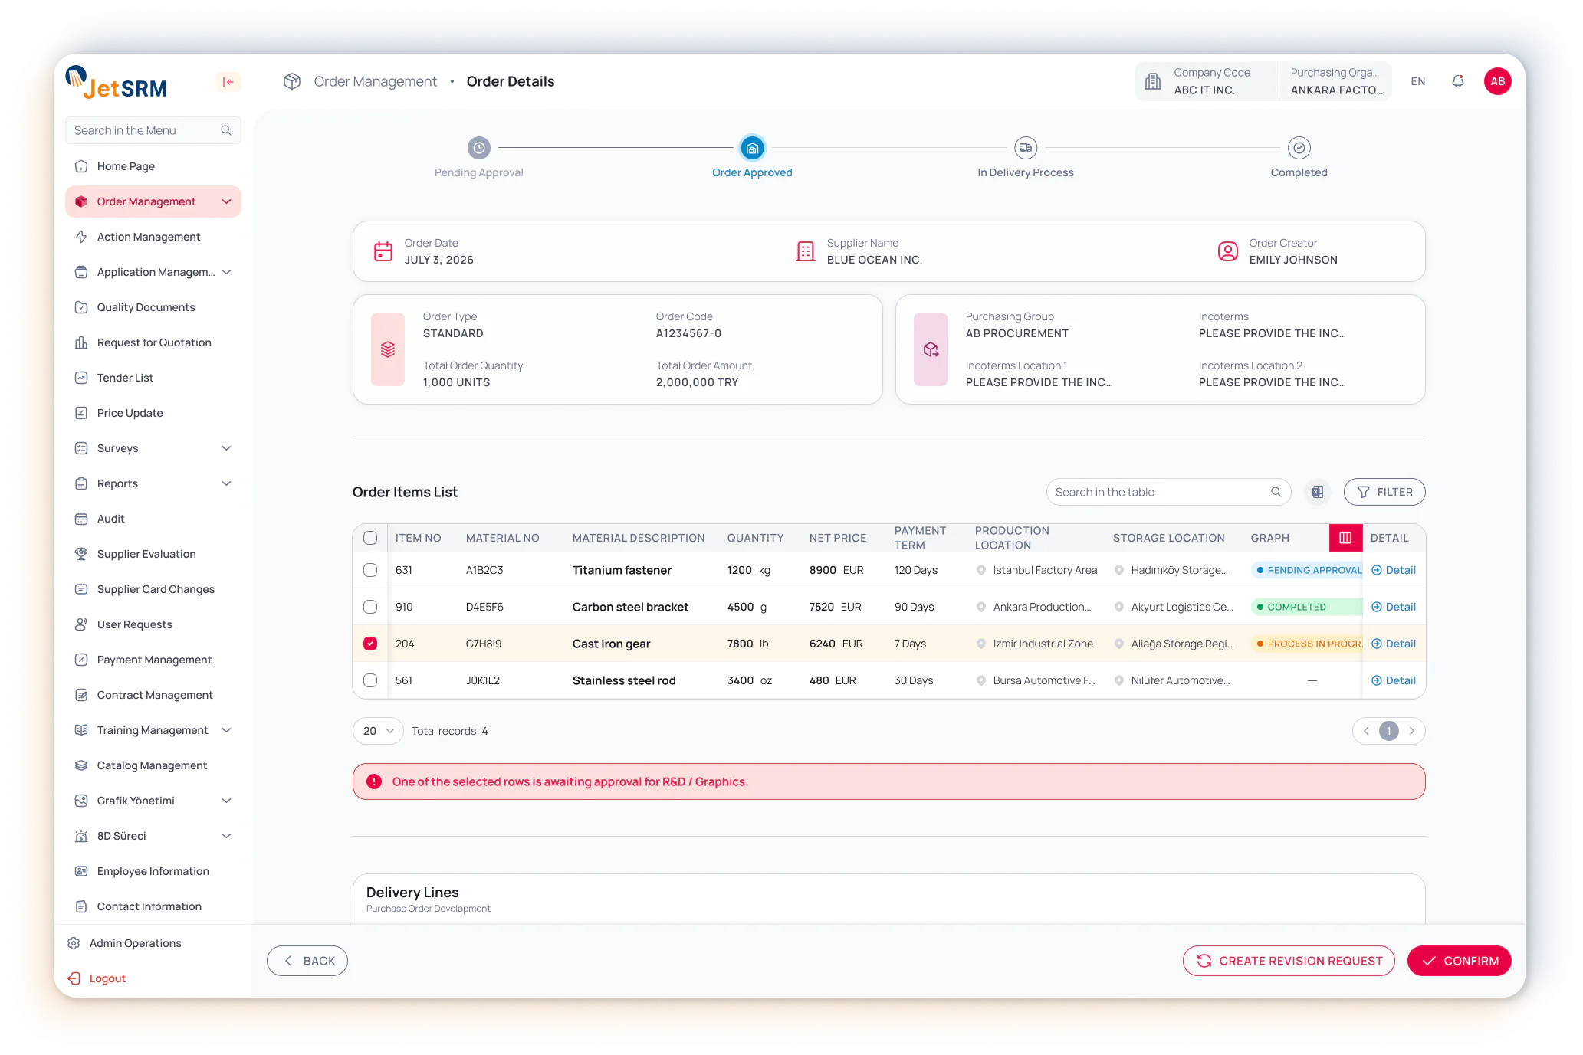Open Action Management in the sidebar

153,237
